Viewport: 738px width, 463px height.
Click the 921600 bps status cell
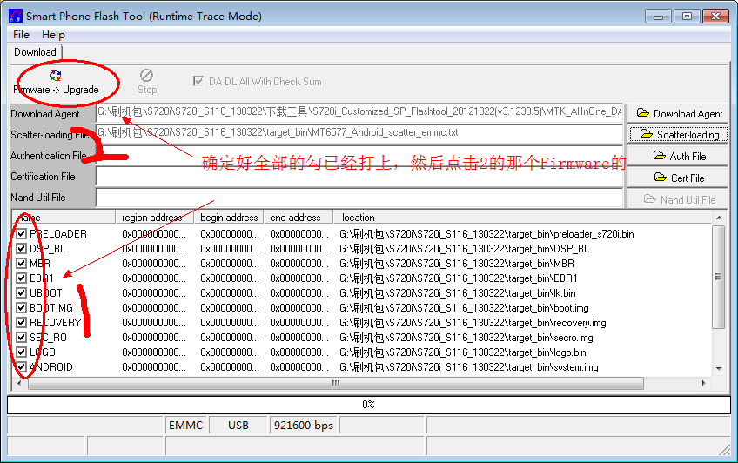[304, 426]
